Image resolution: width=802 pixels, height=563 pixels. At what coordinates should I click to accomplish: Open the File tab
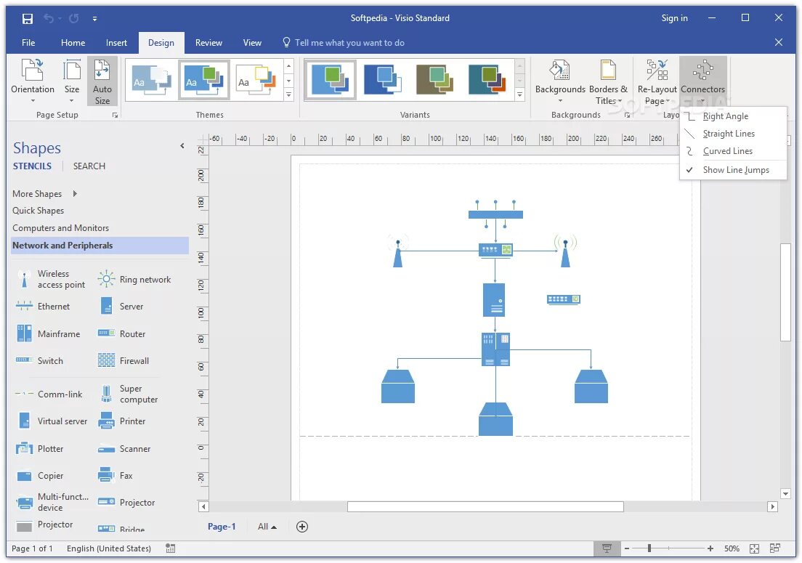[x=28, y=43]
